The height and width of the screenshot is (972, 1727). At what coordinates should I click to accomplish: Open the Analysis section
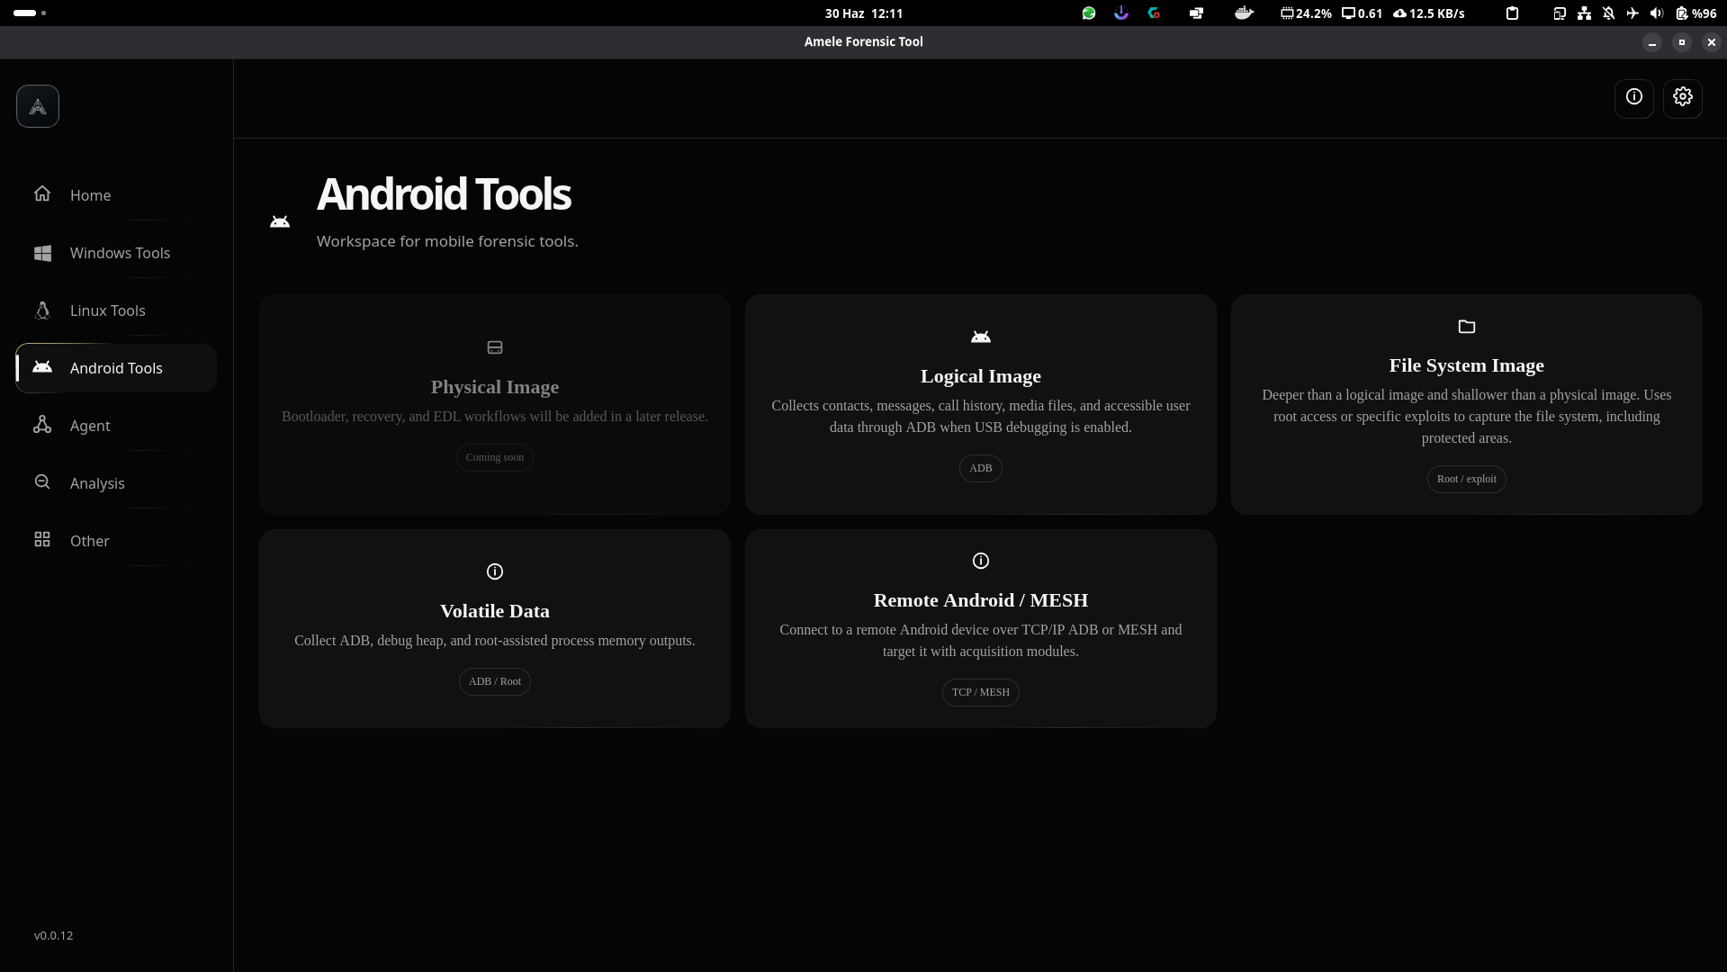tap(116, 483)
